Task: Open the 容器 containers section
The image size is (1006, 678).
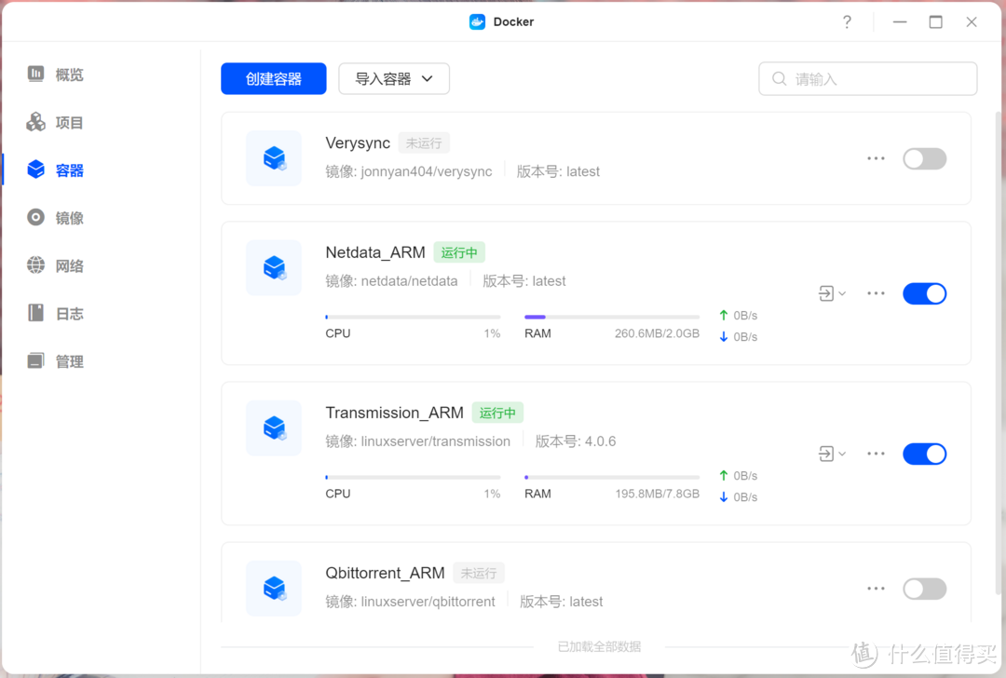Action: pyautogui.click(x=56, y=169)
